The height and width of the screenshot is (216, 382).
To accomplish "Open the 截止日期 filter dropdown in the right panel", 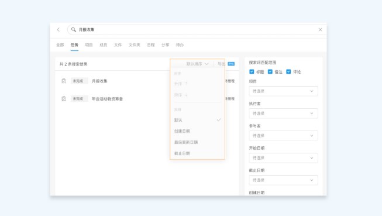I will (x=283, y=180).
